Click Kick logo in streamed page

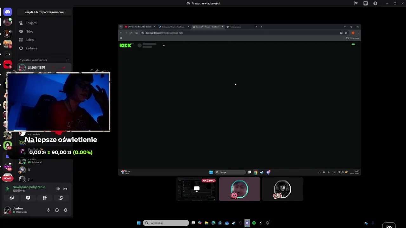coord(126,45)
